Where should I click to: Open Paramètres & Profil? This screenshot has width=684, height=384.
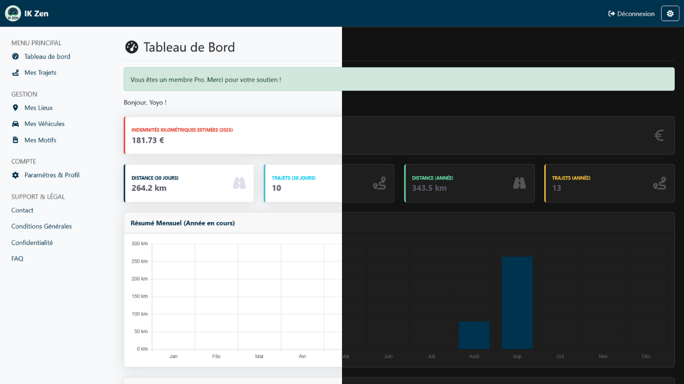pos(52,175)
